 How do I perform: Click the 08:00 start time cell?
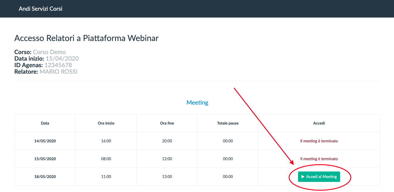pyautogui.click(x=106, y=159)
